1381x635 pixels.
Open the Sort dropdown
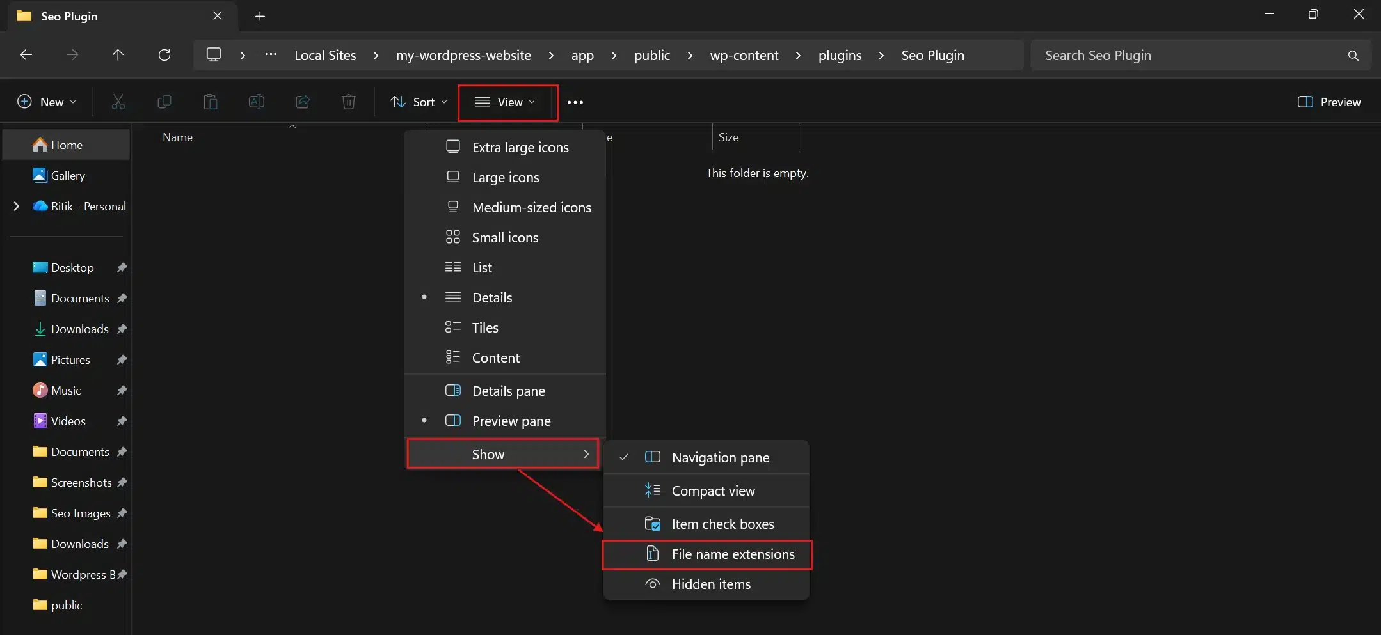[419, 102]
